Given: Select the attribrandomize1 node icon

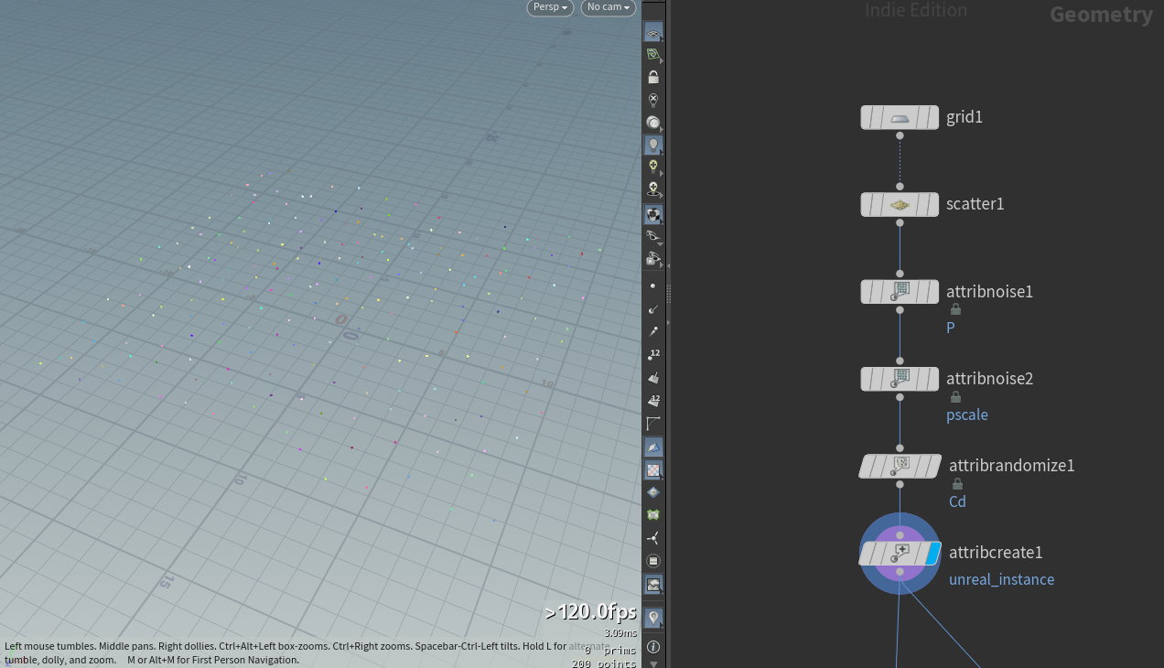Looking at the screenshot, I should click(900, 466).
